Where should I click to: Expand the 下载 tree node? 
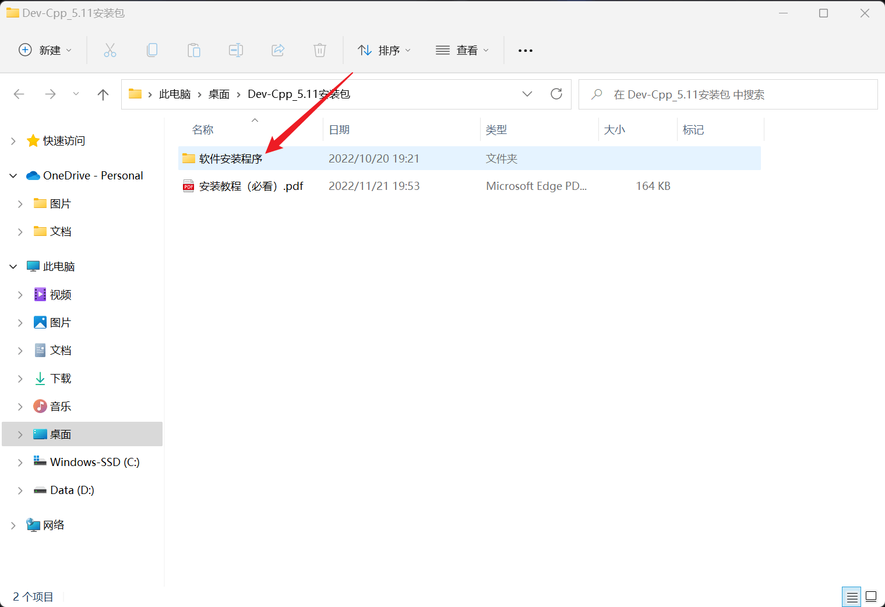pyautogui.click(x=20, y=379)
